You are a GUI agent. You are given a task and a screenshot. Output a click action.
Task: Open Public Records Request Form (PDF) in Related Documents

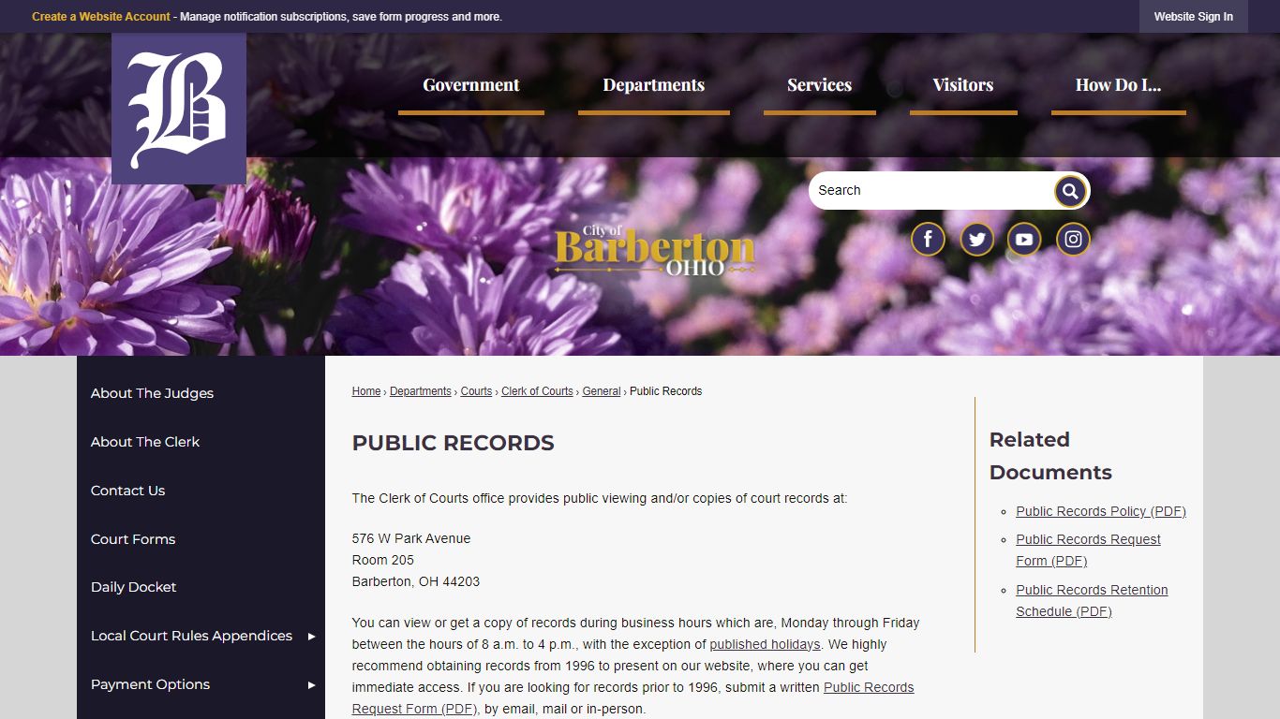(1088, 550)
